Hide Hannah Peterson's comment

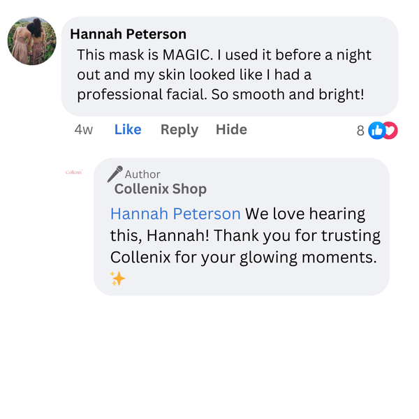pos(231,129)
